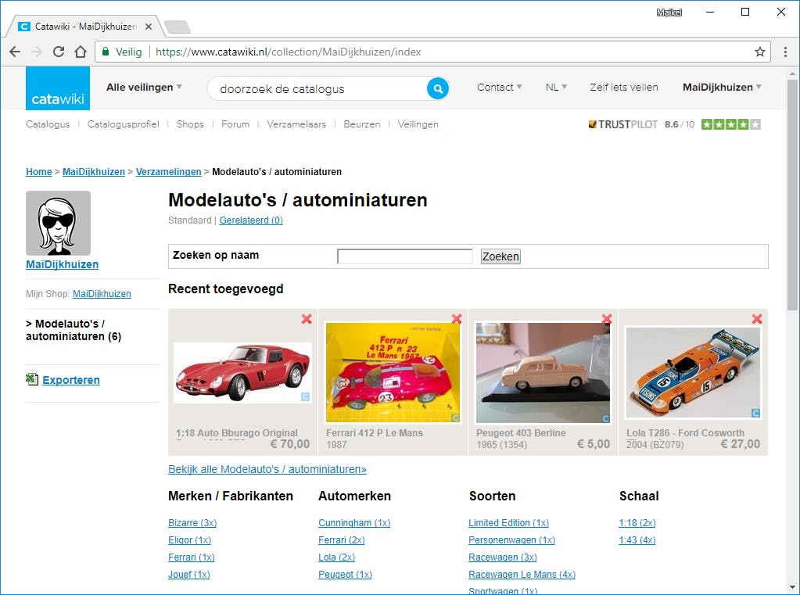Viewport: 800px width, 595px height.
Task: Click the Excel icon next to Exporteren
Action: click(x=31, y=379)
